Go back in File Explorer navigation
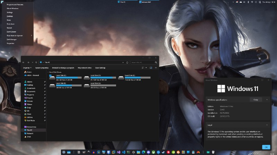 (x=24, y=62)
